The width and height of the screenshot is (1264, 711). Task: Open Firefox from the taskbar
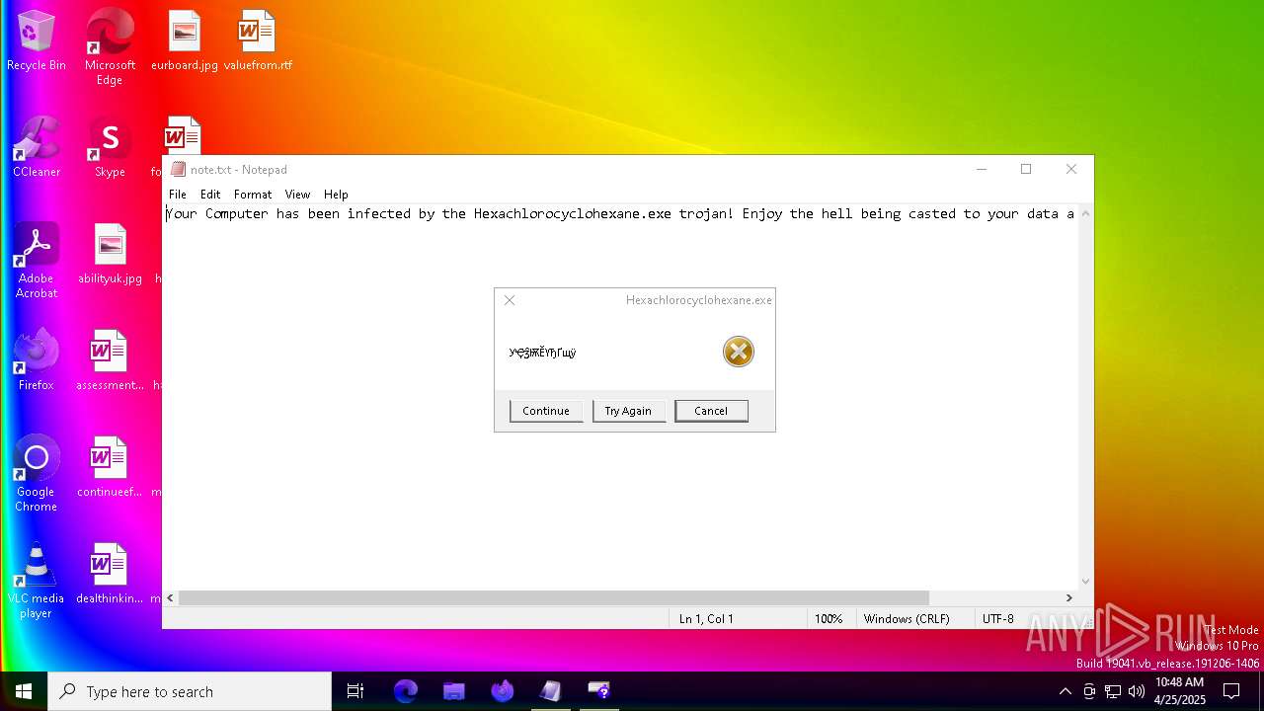(502, 691)
